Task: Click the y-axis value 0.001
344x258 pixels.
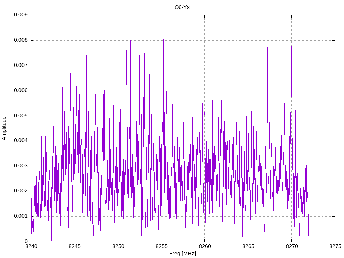Action: (x=21, y=216)
